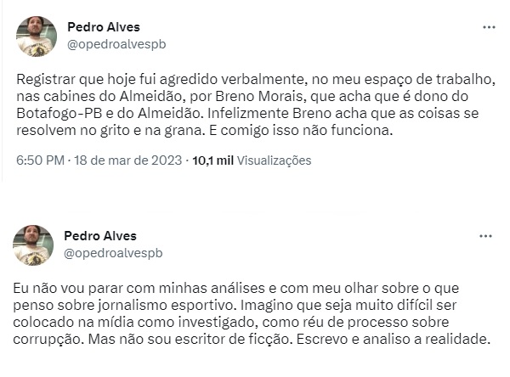The height and width of the screenshot is (377, 510).
Task: Open more options on the Breno Morais tweet
Action: click(489, 27)
